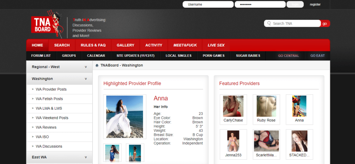Image resolution: width=355 pixels, height=164 pixels.
Task: Focus the password field
Action: 260,4
